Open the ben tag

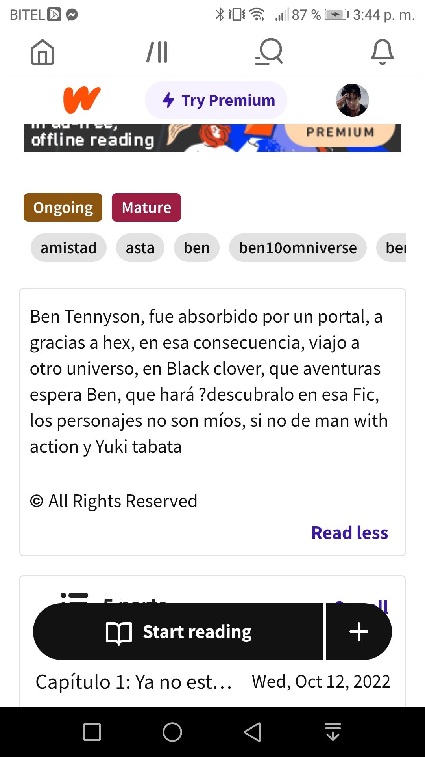(197, 248)
